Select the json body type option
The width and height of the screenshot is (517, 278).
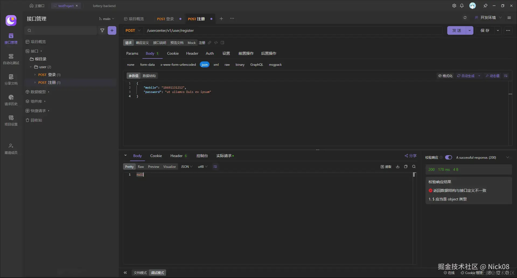(205, 65)
